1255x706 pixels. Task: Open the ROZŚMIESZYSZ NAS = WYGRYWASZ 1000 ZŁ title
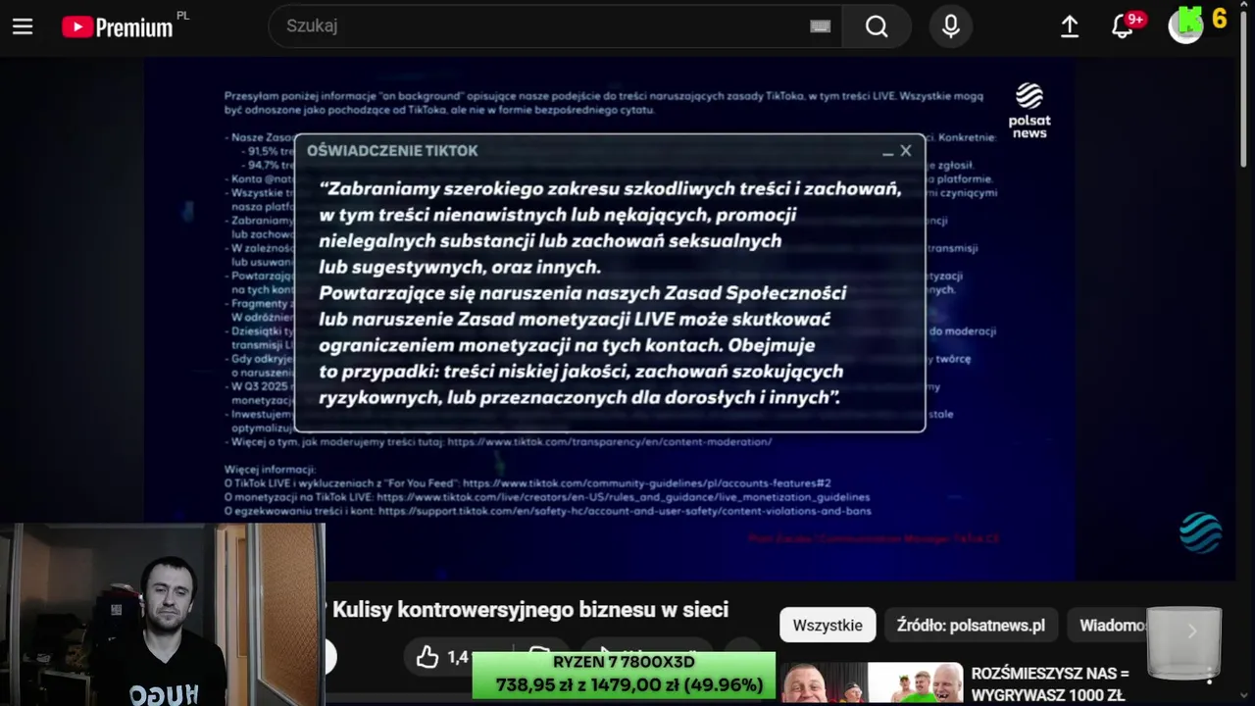coord(1049,684)
